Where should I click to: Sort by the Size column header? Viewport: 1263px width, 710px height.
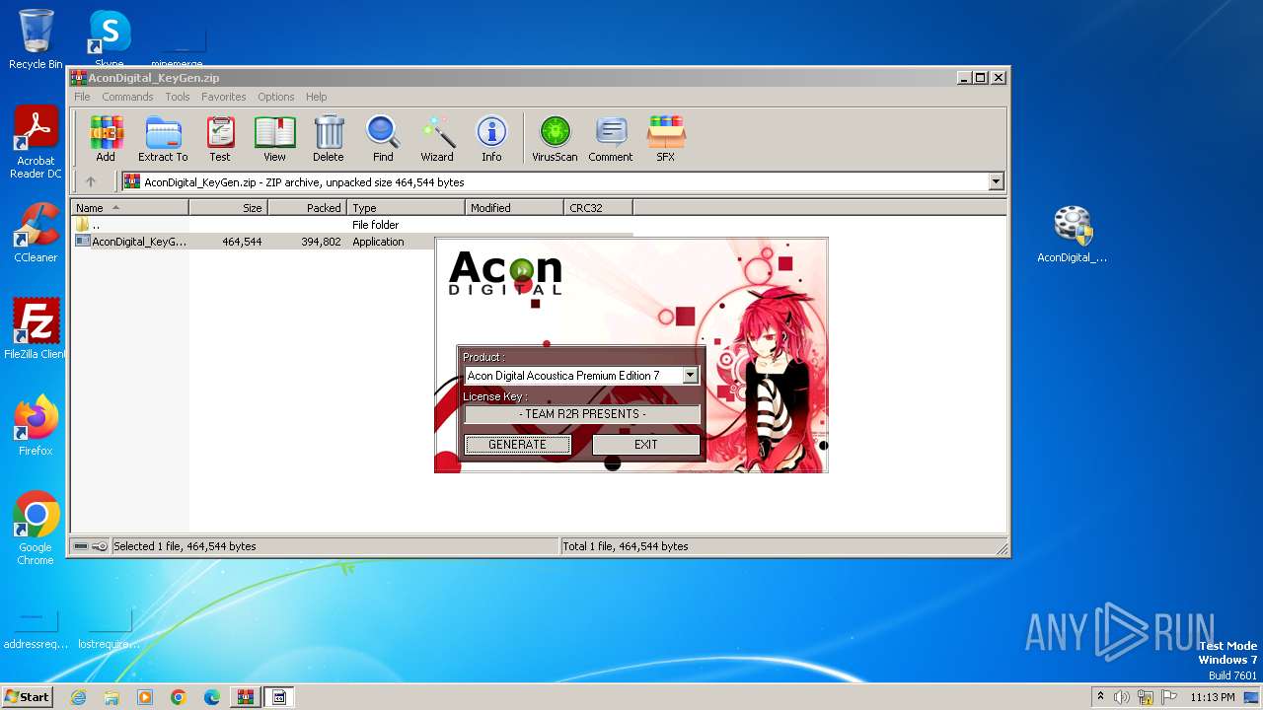pyautogui.click(x=228, y=208)
